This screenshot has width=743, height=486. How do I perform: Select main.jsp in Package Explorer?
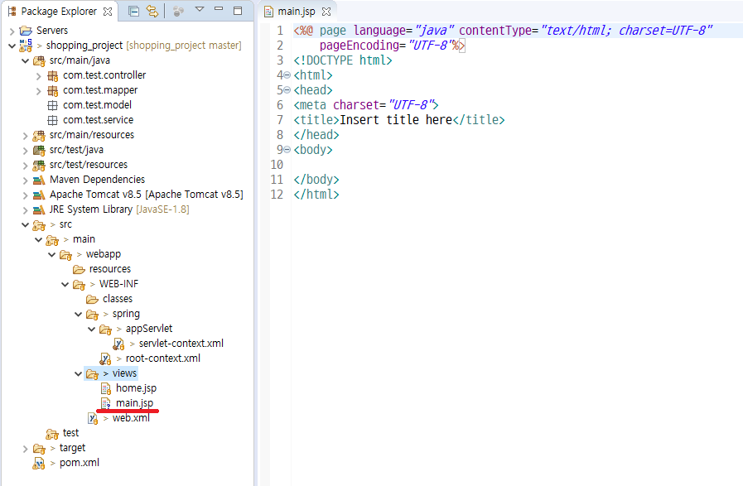tap(134, 403)
